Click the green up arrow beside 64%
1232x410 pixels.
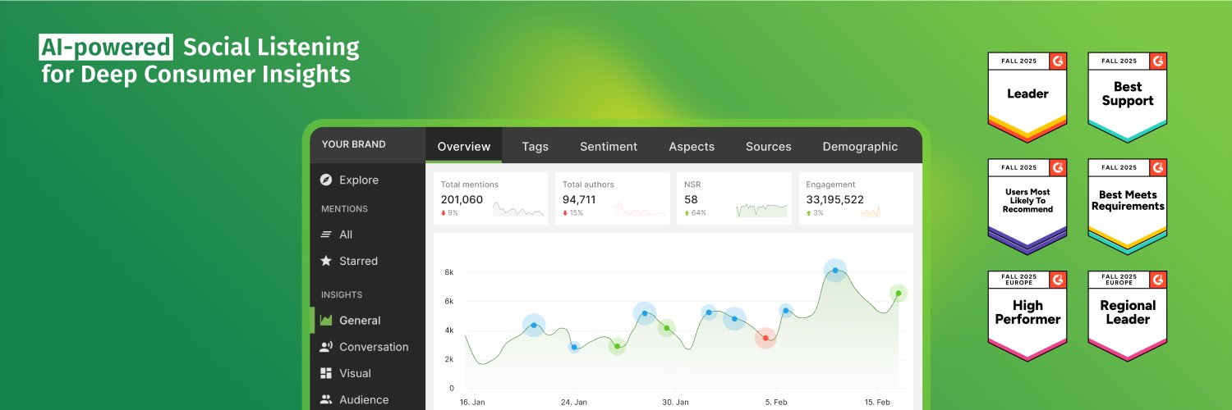[x=687, y=213]
